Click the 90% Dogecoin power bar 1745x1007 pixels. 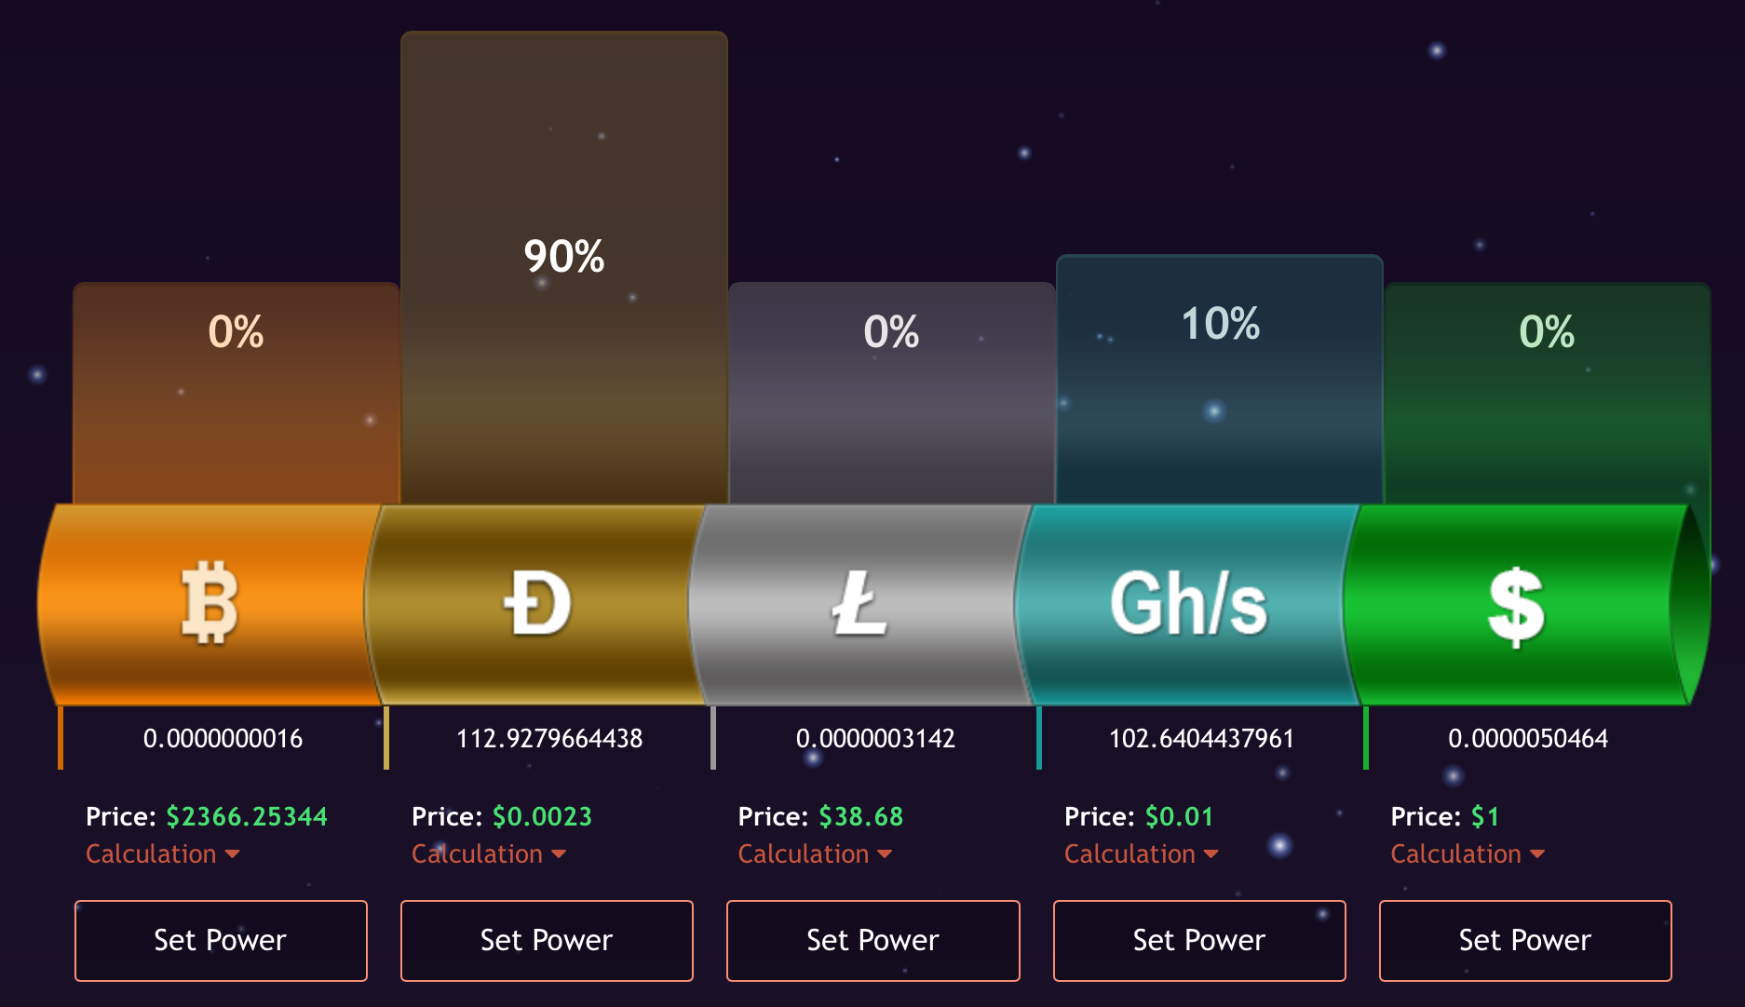[564, 268]
